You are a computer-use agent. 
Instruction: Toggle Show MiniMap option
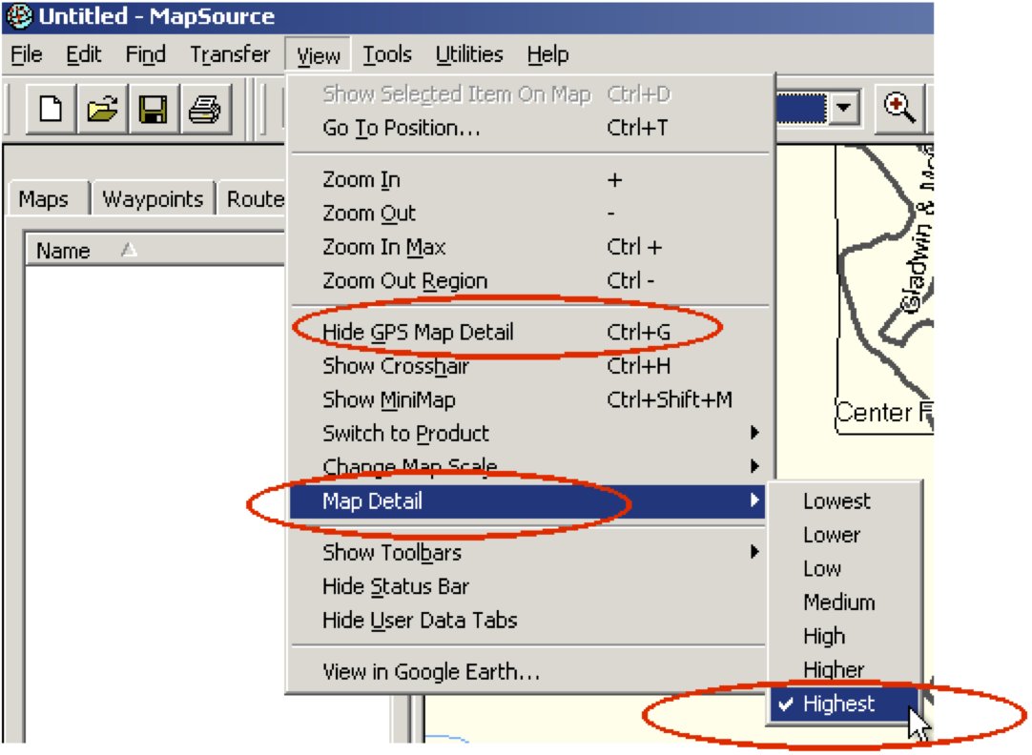point(529,399)
